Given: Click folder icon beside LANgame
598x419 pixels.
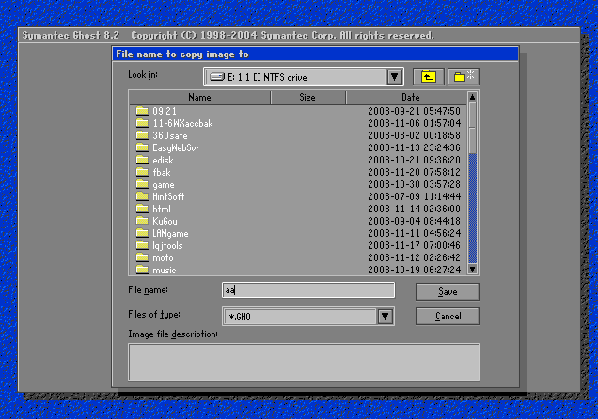Looking at the screenshot, I should tap(142, 233).
